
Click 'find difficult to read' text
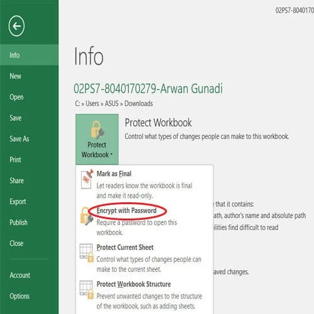253,227
